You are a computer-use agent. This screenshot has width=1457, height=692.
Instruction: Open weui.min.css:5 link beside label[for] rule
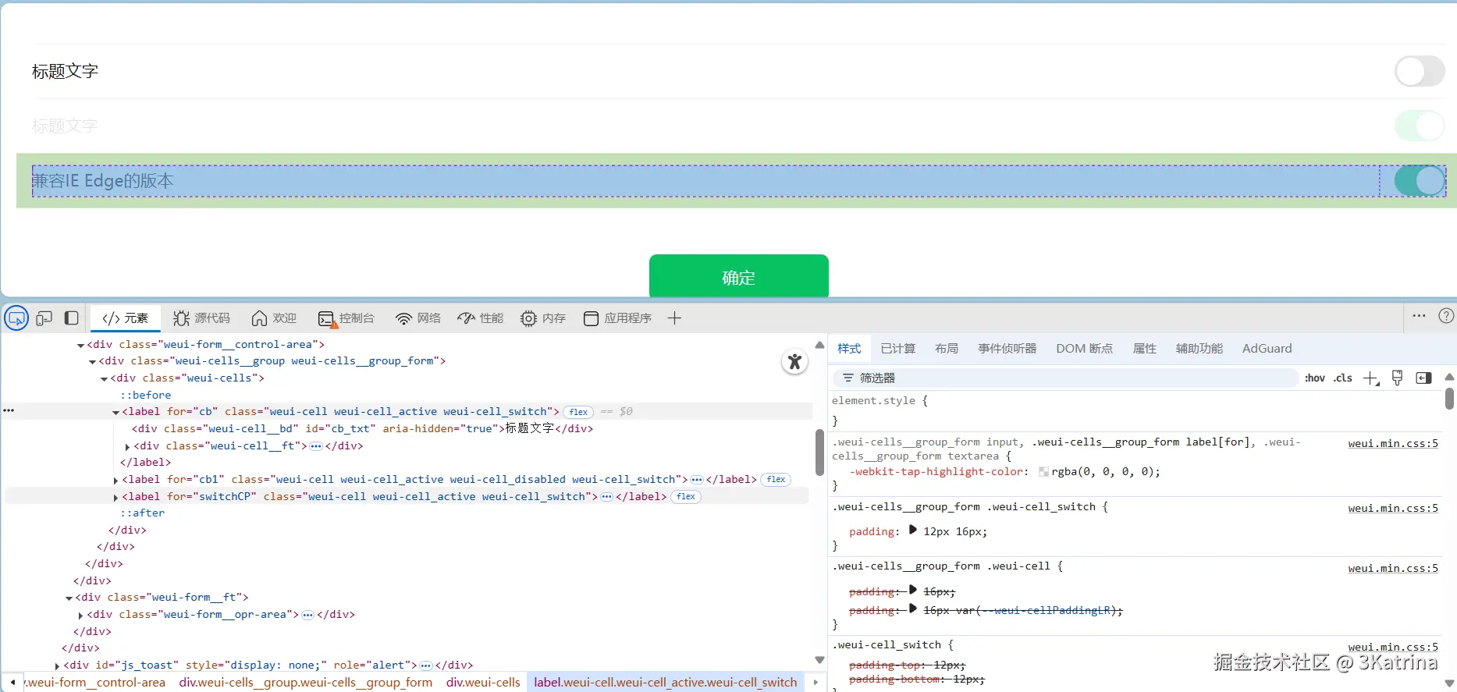[x=1393, y=443]
